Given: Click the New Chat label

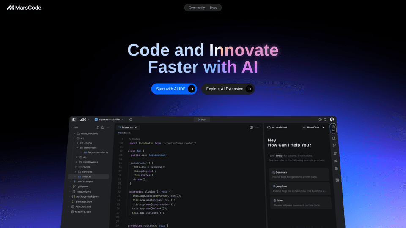Looking at the screenshot, I should (x=313, y=128).
